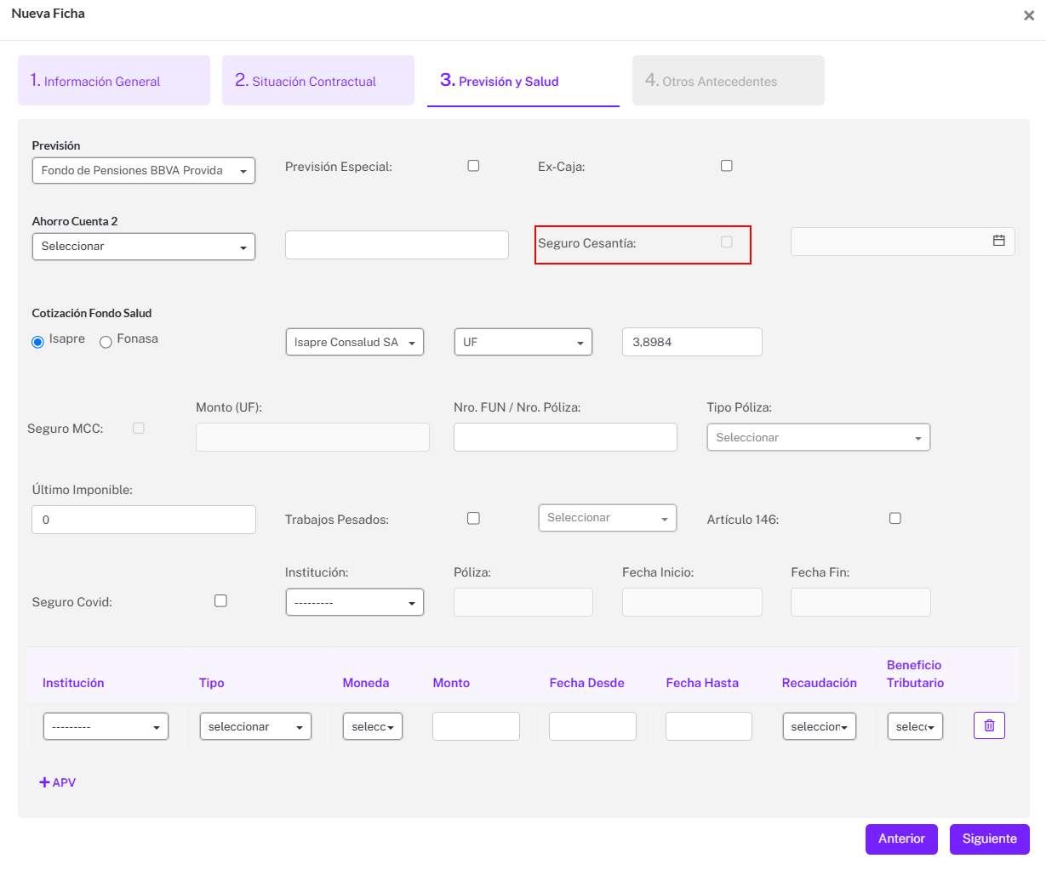Select the Fonasa radio button
The width and height of the screenshot is (1046, 870).
tap(106, 342)
